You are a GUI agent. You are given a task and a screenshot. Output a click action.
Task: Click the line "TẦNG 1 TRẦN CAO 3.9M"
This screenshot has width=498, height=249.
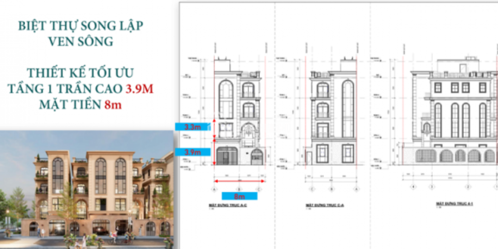pyautogui.click(x=81, y=89)
